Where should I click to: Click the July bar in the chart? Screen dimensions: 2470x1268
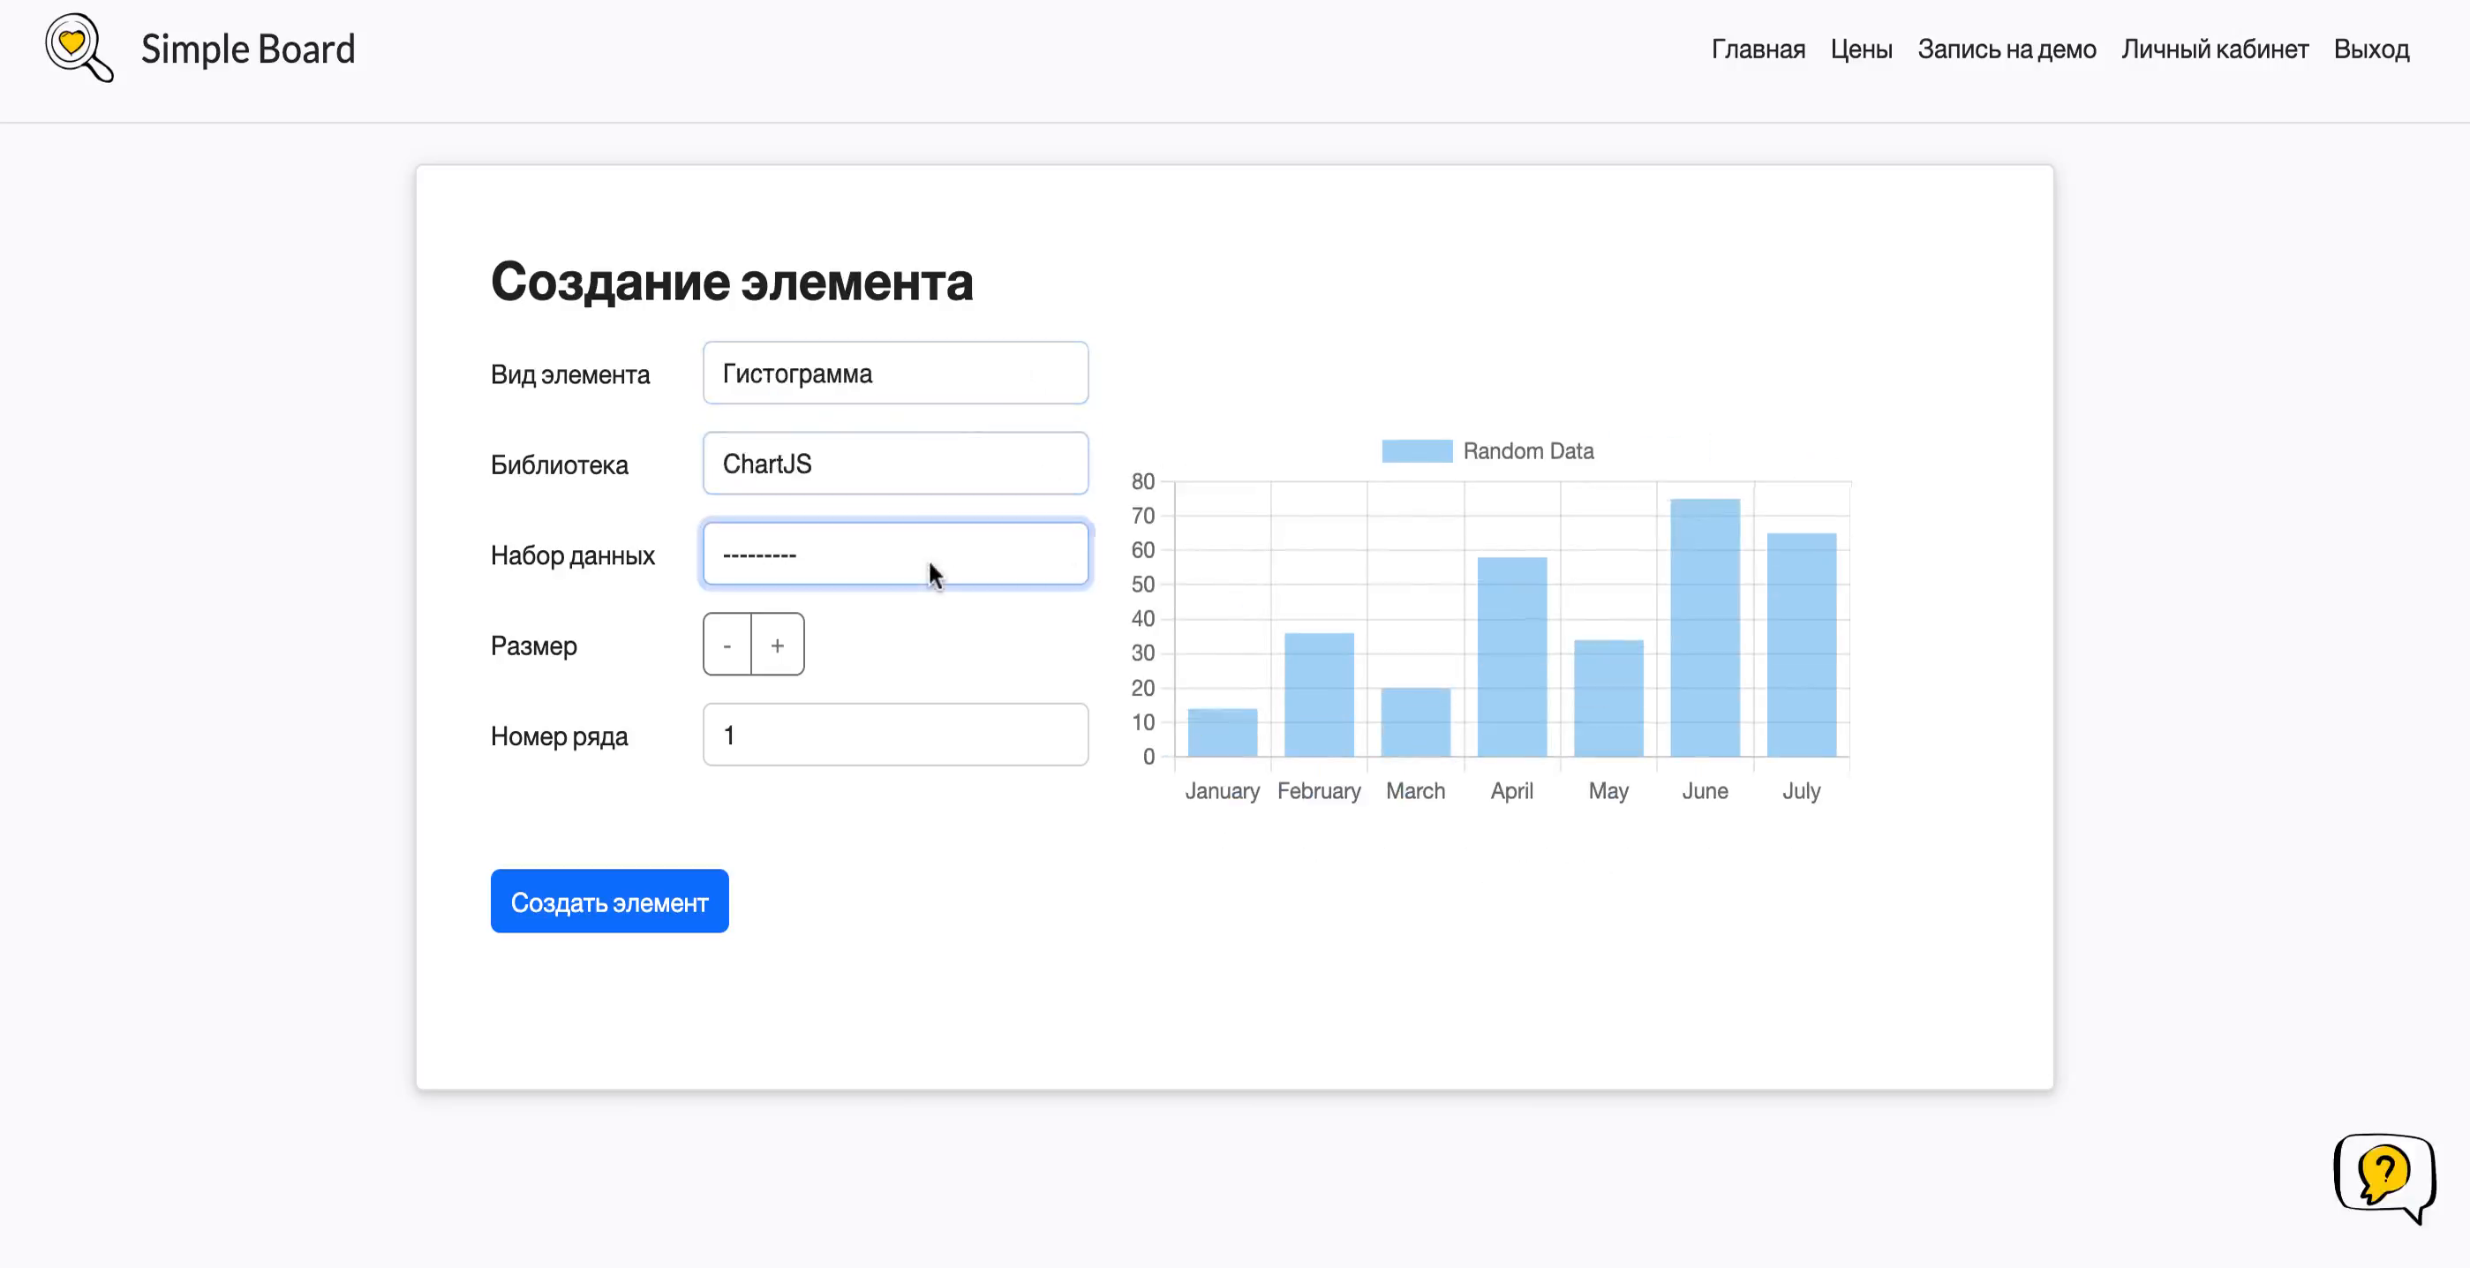(x=1802, y=645)
